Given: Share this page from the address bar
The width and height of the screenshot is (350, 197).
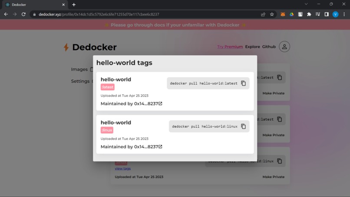Looking at the screenshot, I should 263,14.
